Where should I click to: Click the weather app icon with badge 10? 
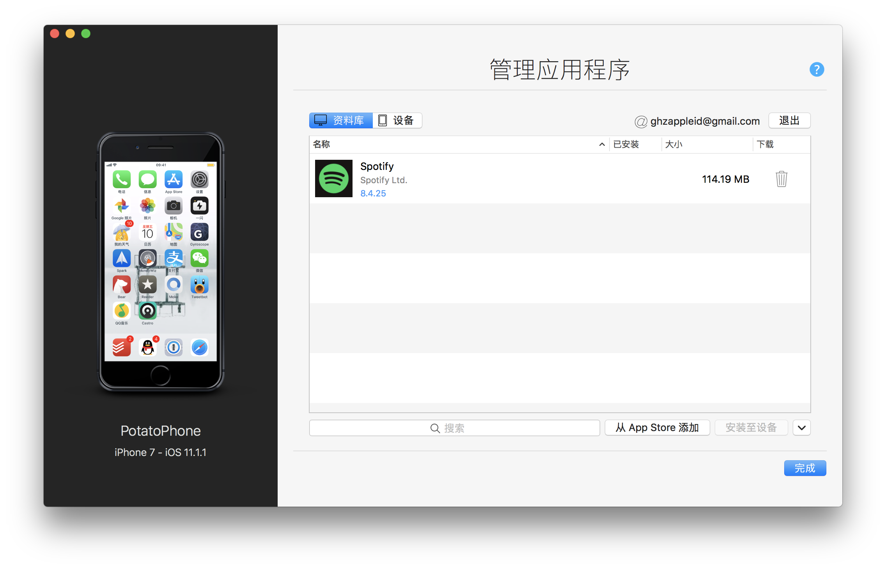coord(122,232)
